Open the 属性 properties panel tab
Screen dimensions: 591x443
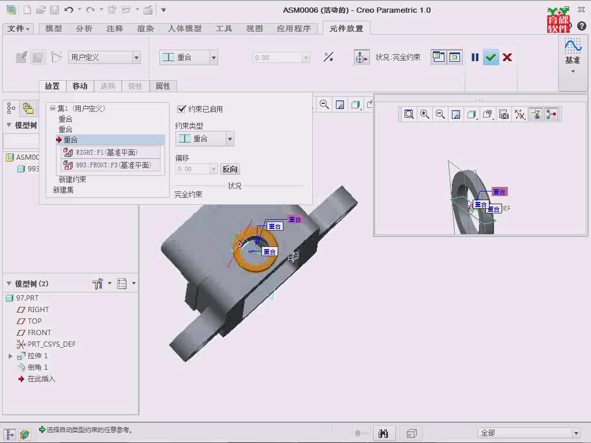click(x=163, y=87)
